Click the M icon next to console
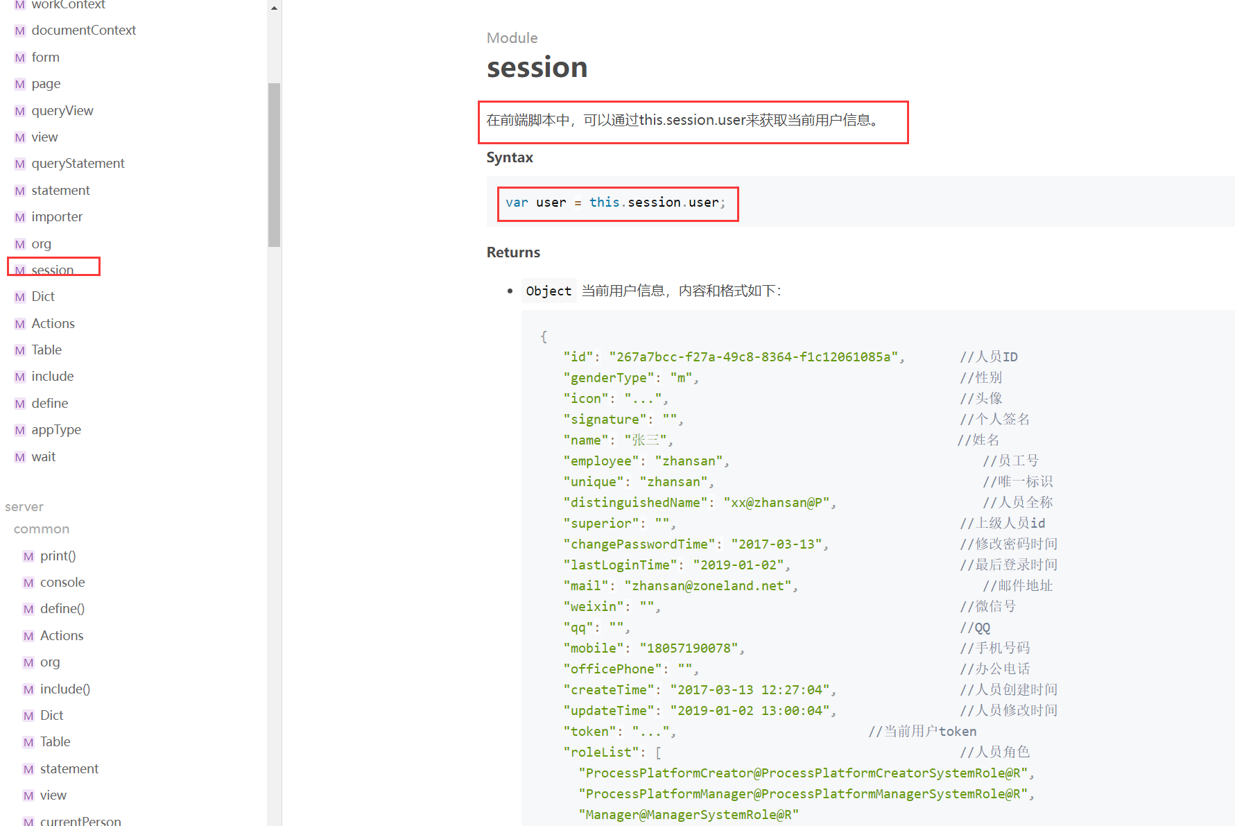This screenshot has width=1235, height=826. (28, 583)
